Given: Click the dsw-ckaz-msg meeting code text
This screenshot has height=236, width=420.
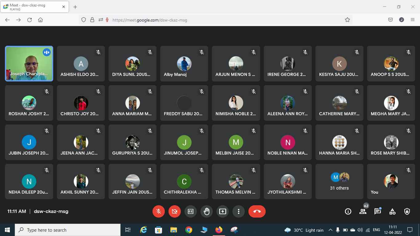Looking at the screenshot, I should click(x=51, y=211).
